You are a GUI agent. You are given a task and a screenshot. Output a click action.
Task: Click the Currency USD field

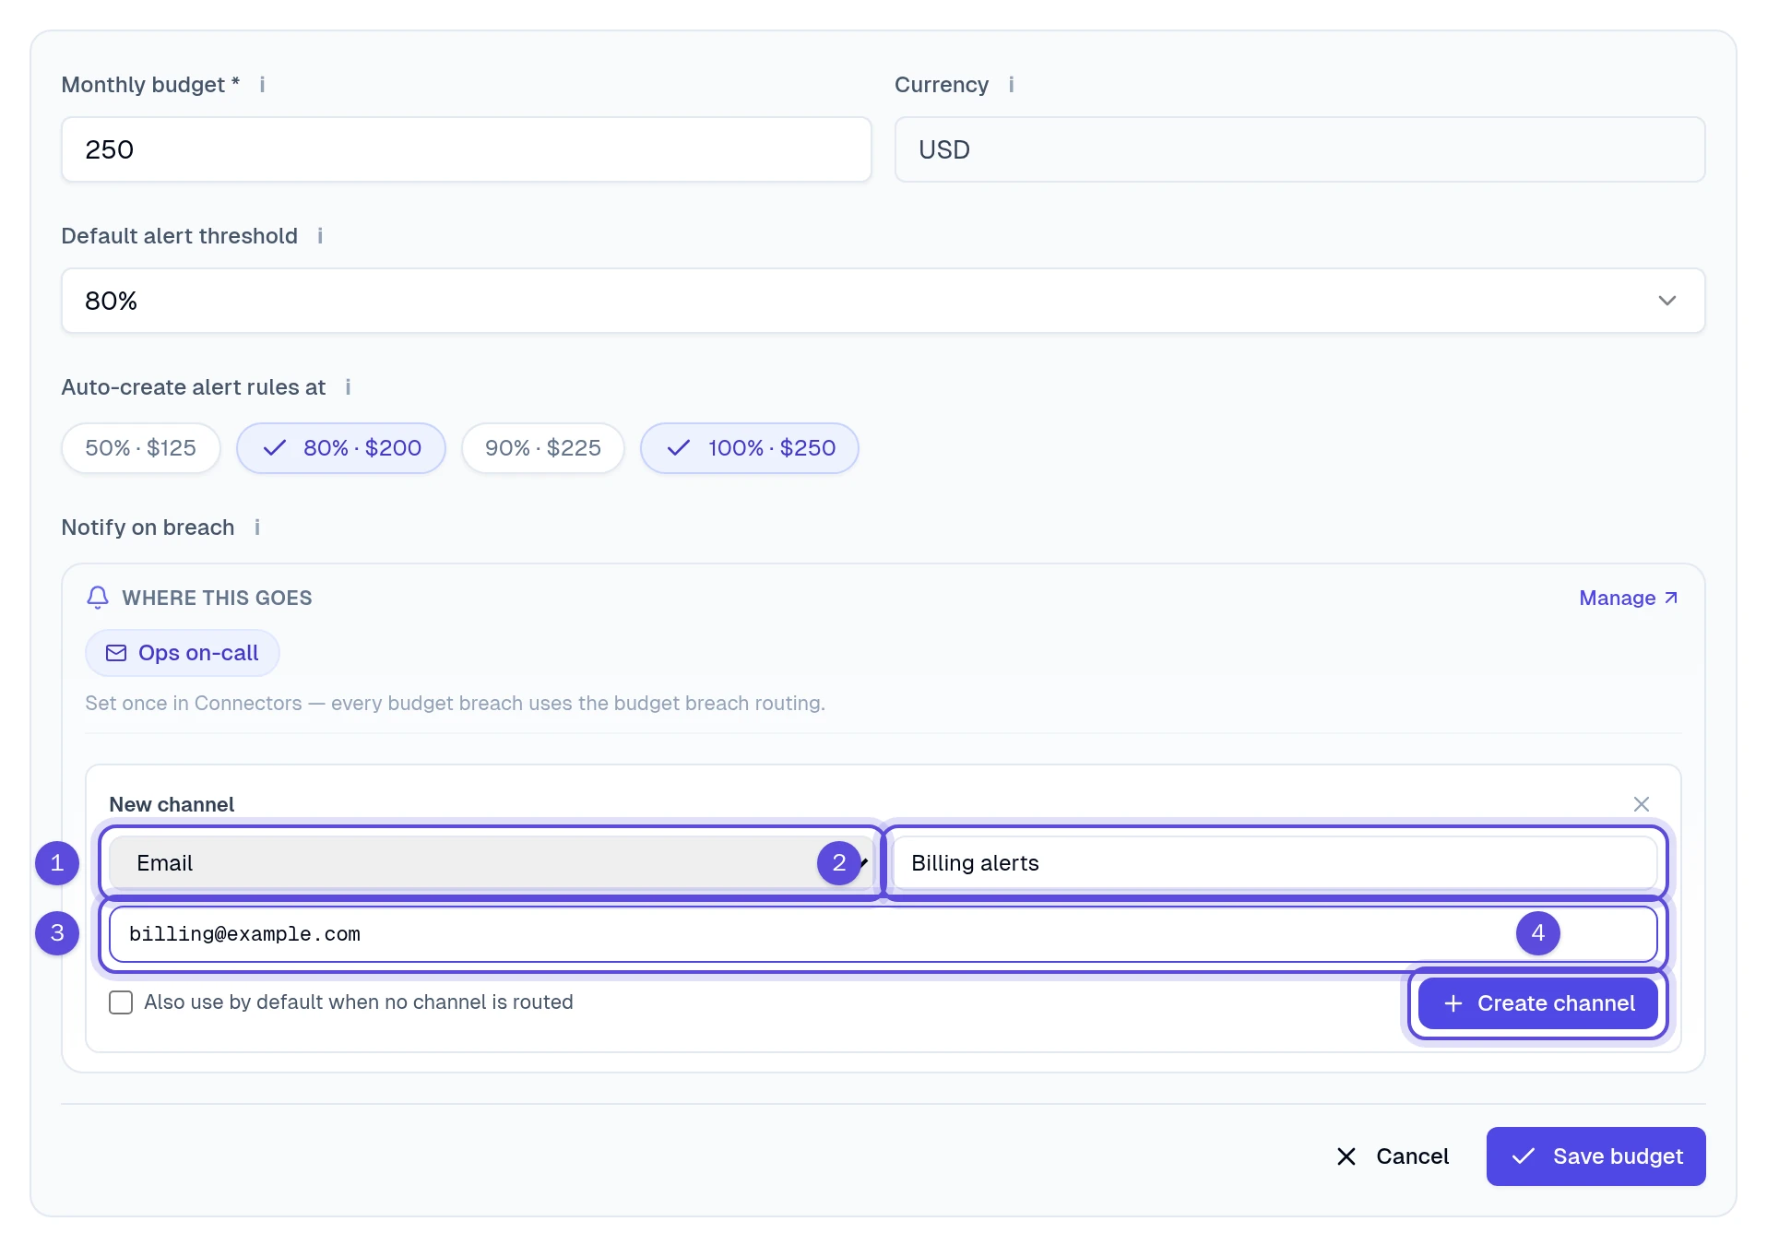[1300, 149]
